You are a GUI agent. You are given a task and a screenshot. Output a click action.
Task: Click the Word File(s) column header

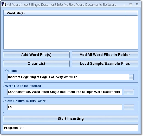(64, 13)
